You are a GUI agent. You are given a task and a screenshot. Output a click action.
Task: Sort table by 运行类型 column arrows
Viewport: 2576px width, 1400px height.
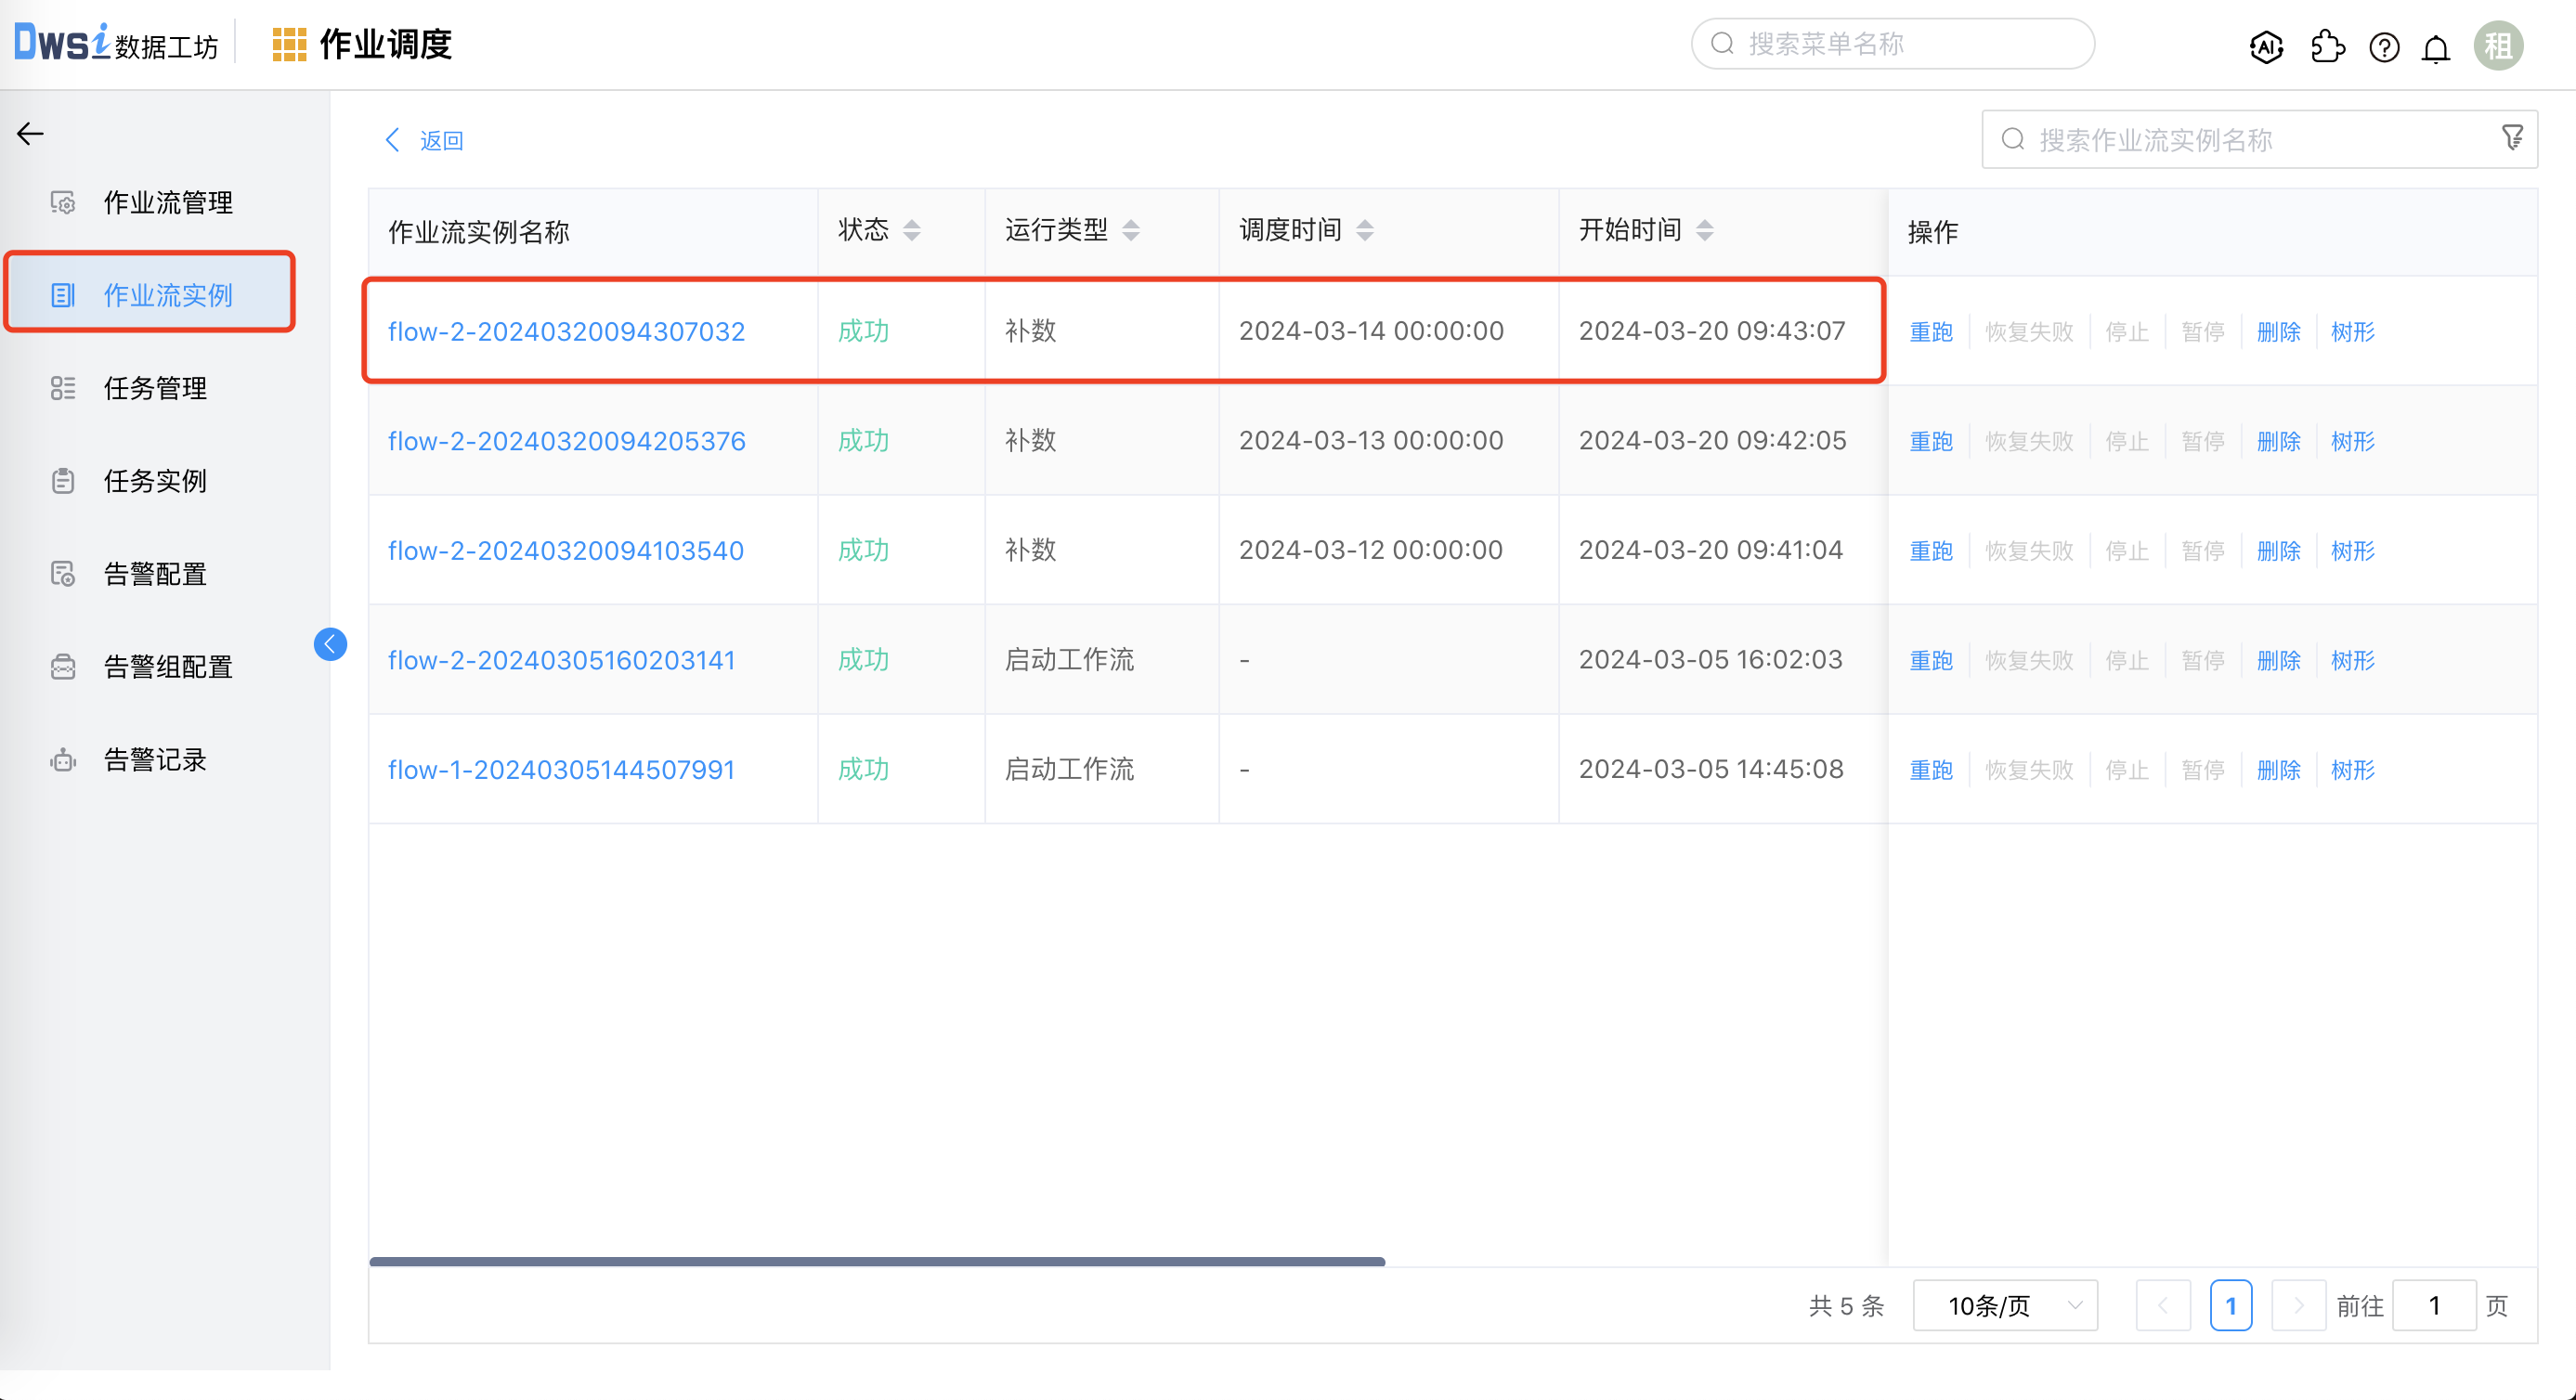pos(1131,231)
